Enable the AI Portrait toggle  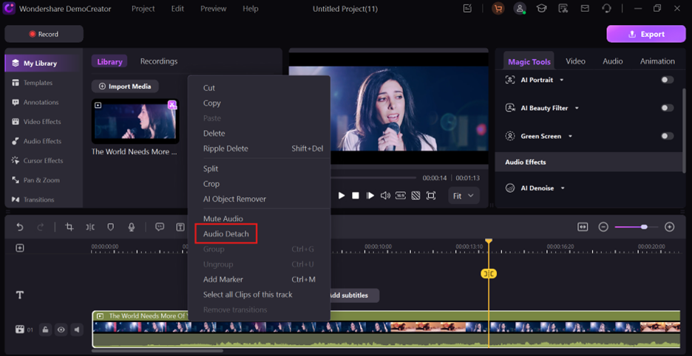coord(668,80)
